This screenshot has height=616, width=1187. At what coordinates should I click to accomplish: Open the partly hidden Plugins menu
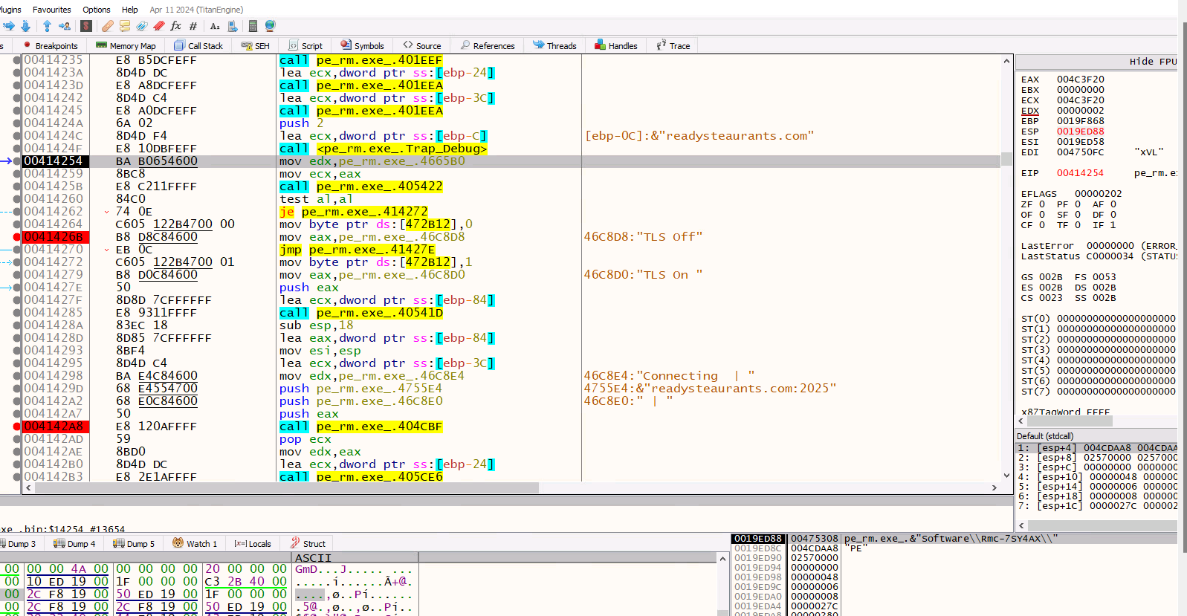10,10
